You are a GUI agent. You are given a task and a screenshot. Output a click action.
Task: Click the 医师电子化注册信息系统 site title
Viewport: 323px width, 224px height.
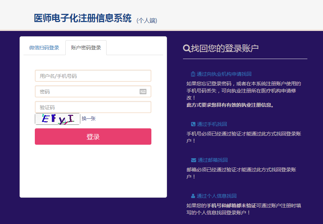pyautogui.click(x=82, y=18)
